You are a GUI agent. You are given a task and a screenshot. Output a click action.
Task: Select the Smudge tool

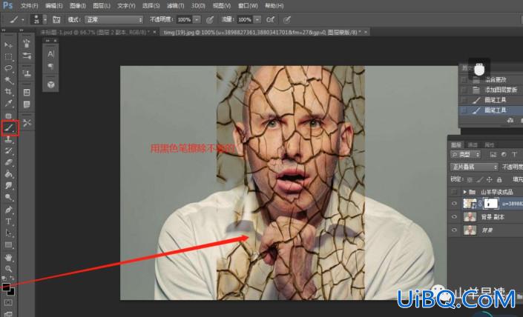(x=8, y=186)
